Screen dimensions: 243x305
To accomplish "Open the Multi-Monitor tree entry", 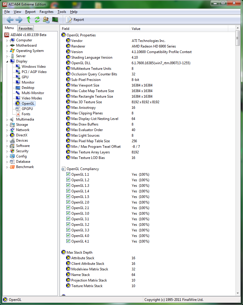I will click(x=33, y=93).
